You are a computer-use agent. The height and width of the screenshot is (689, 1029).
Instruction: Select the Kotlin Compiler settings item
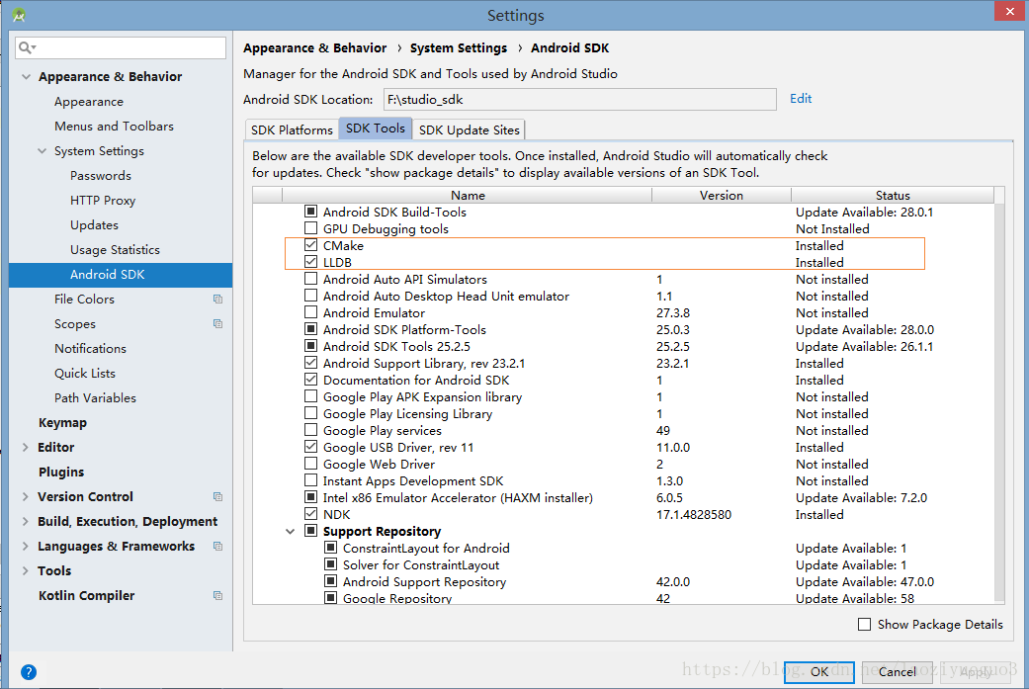[87, 596]
